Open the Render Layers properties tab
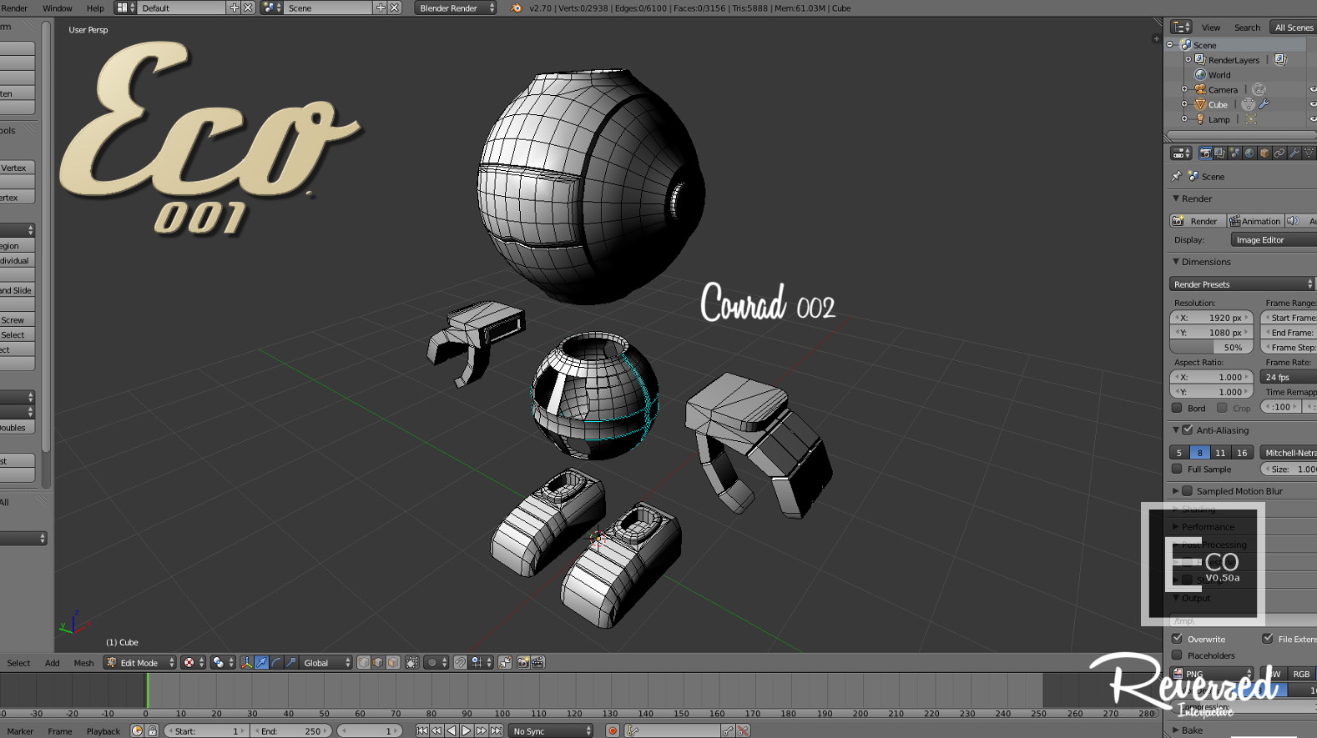 [1219, 153]
